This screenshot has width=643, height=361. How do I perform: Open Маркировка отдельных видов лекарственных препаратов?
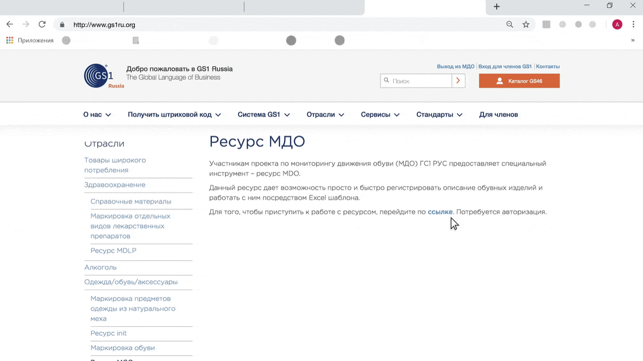(130, 226)
